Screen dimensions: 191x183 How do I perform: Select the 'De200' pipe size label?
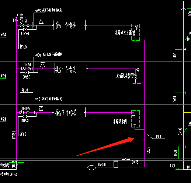click(x=102, y=164)
